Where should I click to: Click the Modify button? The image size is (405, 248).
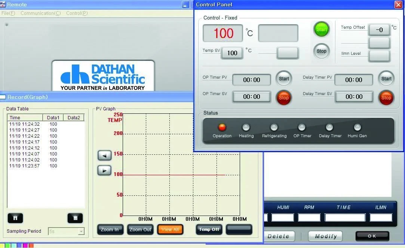tap(325, 236)
